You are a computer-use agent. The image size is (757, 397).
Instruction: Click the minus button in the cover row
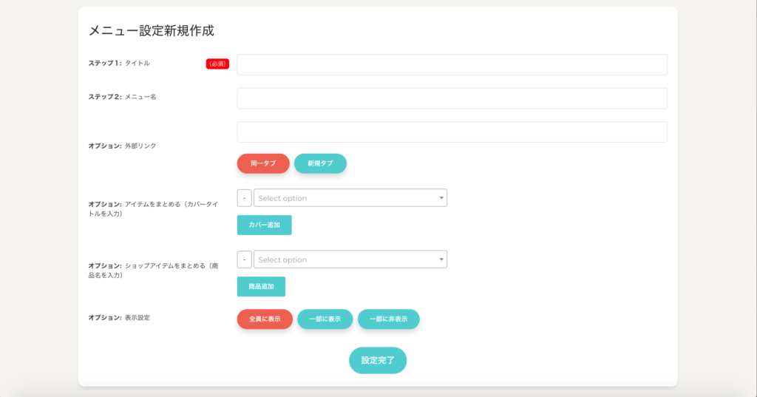[244, 198]
